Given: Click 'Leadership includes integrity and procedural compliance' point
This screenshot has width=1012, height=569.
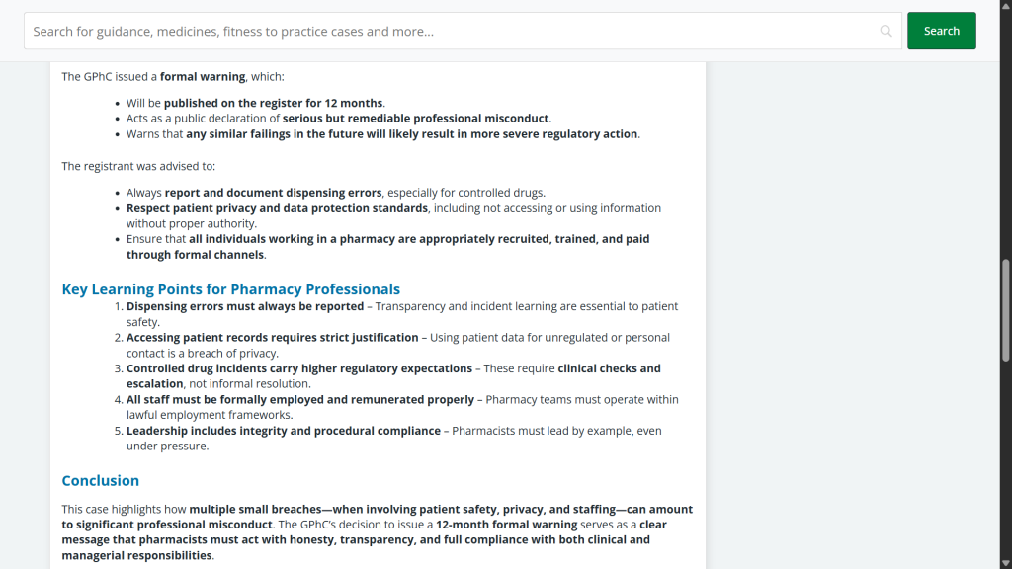Looking at the screenshot, I should pyautogui.click(x=284, y=431).
